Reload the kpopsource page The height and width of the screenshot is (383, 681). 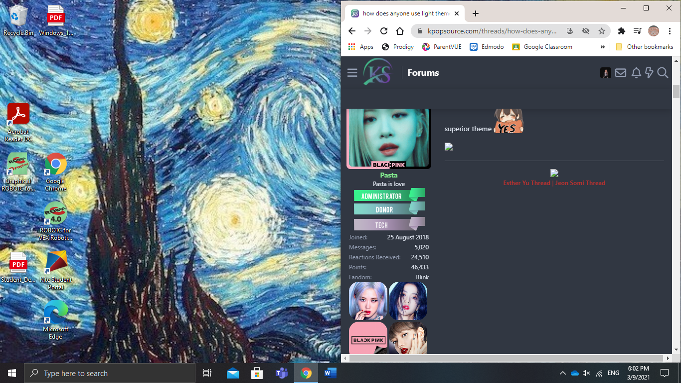click(x=384, y=31)
